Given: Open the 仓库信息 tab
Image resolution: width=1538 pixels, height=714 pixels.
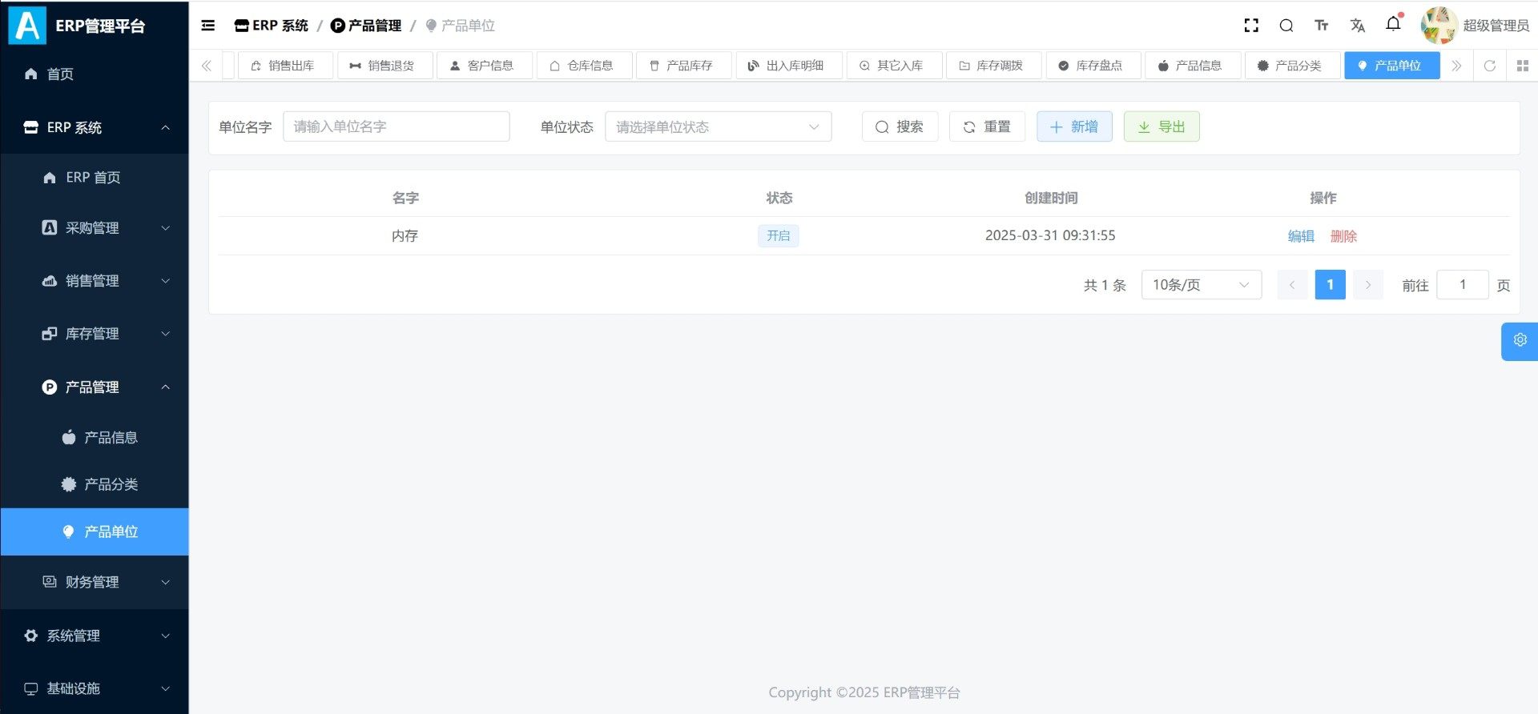Looking at the screenshot, I should (x=584, y=66).
